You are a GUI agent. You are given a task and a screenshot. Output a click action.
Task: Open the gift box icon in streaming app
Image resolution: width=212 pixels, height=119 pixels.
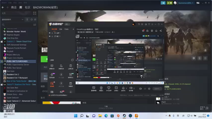point(143,31)
